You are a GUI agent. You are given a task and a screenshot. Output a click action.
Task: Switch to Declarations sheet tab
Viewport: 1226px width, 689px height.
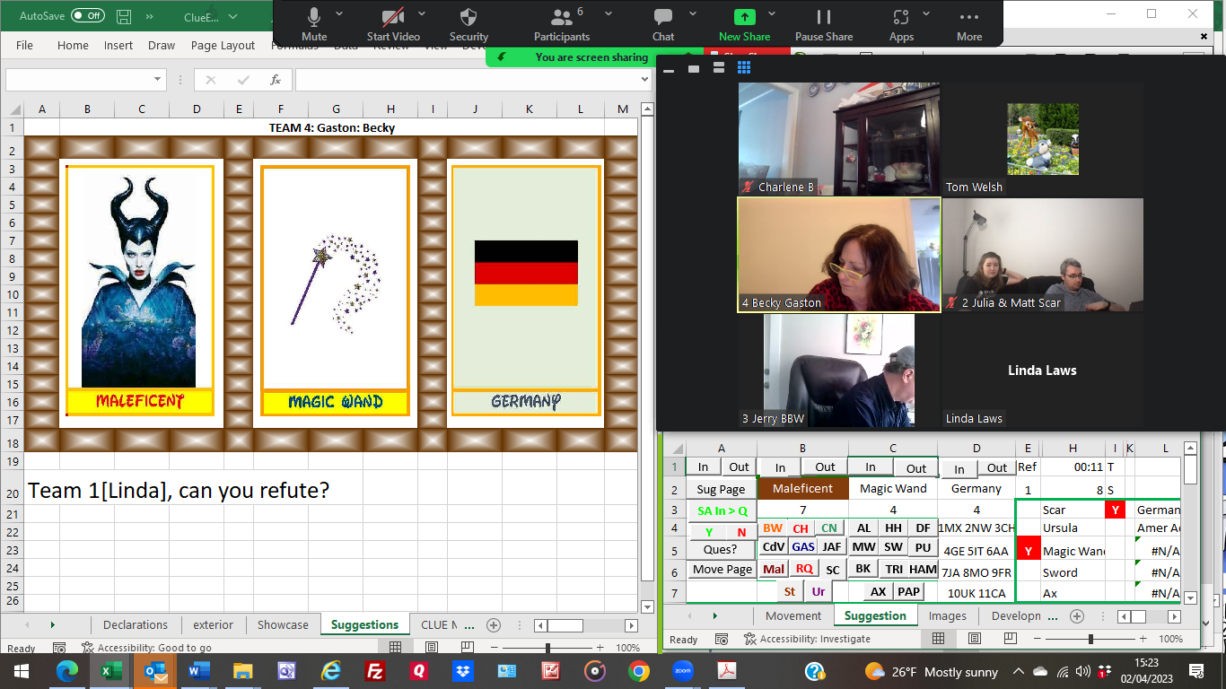tap(136, 624)
